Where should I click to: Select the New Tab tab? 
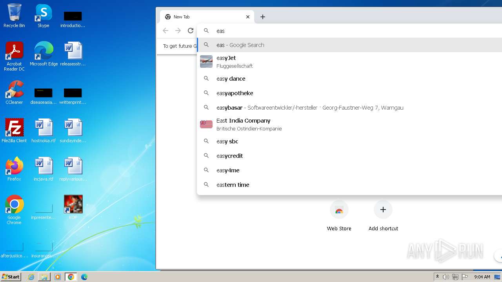coord(207,17)
